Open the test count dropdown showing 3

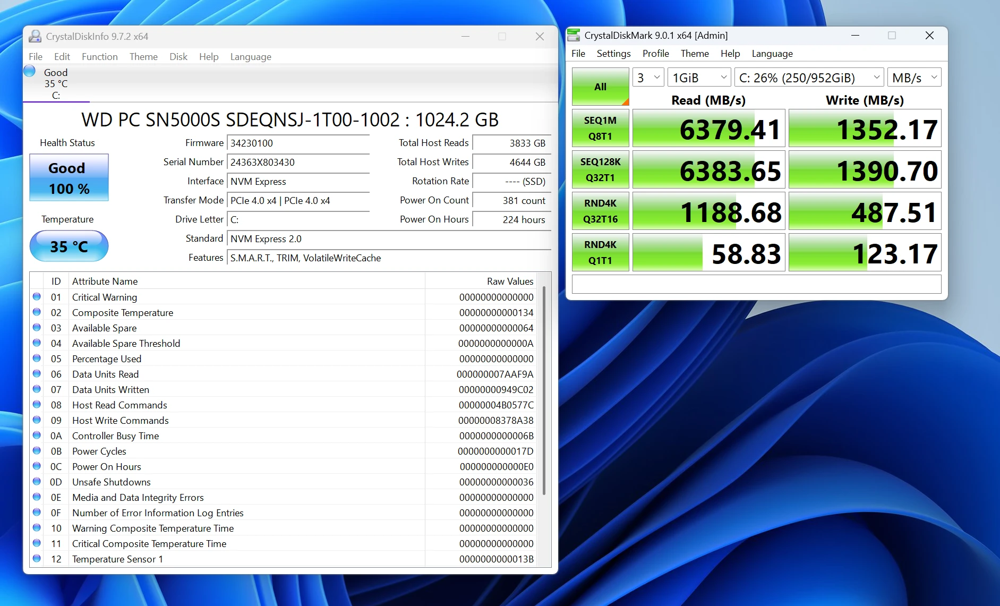(x=647, y=76)
